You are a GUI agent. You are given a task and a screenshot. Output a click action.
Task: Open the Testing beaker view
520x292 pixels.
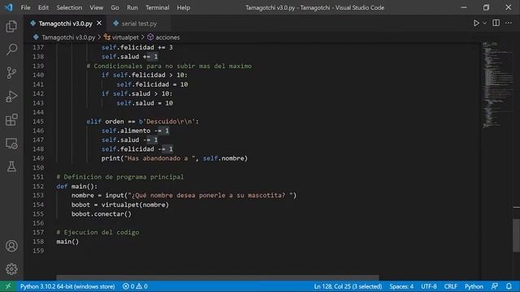click(11, 166)
